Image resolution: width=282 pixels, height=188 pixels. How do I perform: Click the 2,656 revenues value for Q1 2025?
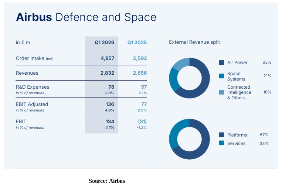click(140, 73)
